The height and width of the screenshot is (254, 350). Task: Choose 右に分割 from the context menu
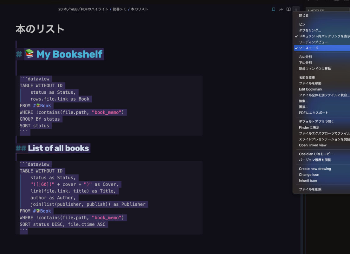click(x=305, y=57)
